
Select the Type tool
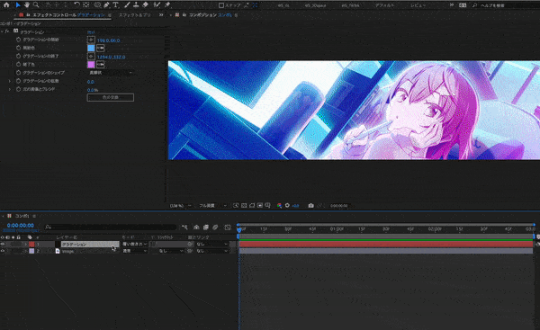[x=115, y=4]
